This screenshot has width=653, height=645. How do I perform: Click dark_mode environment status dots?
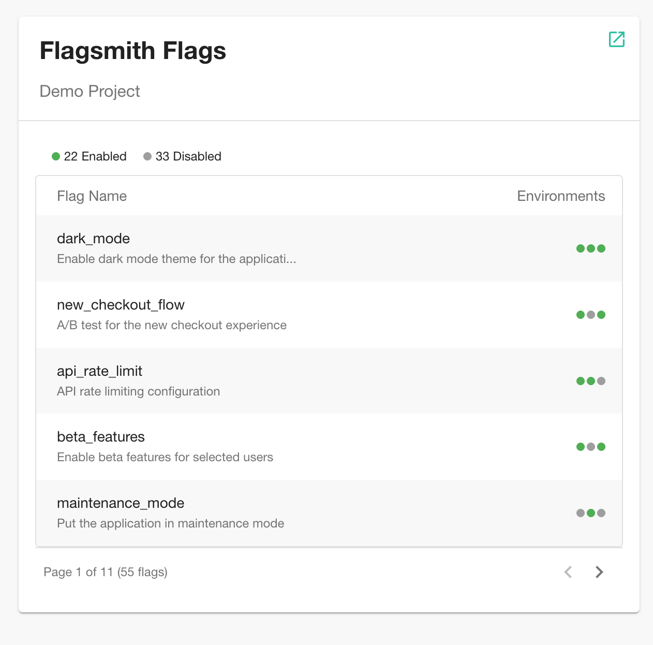point(590,248)
